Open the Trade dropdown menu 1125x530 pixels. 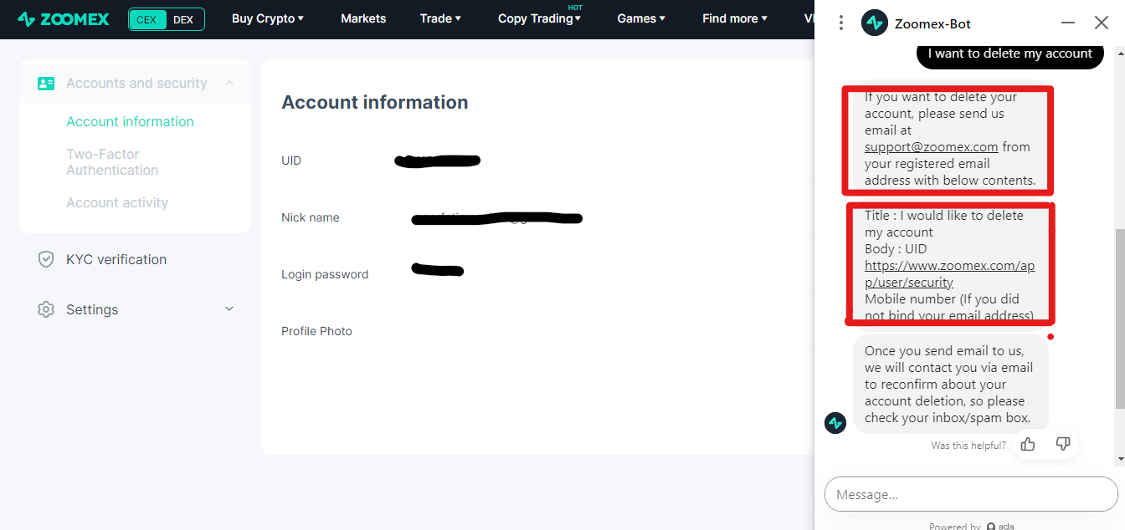click(x=440, y=18)
